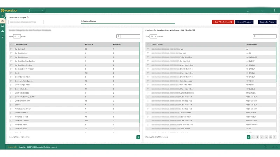Toggle select-all checkbox in Category Name header
The height and width of the screenshot is (157, 280).
tap(12, 44)
